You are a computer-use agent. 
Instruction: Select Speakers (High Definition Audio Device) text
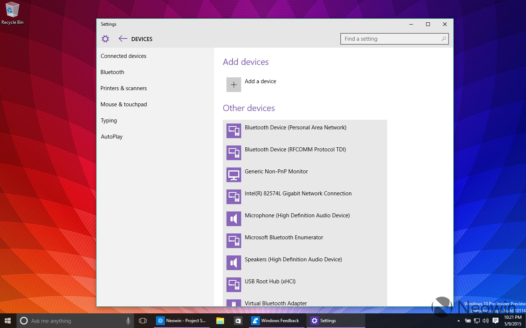point(293,259)
